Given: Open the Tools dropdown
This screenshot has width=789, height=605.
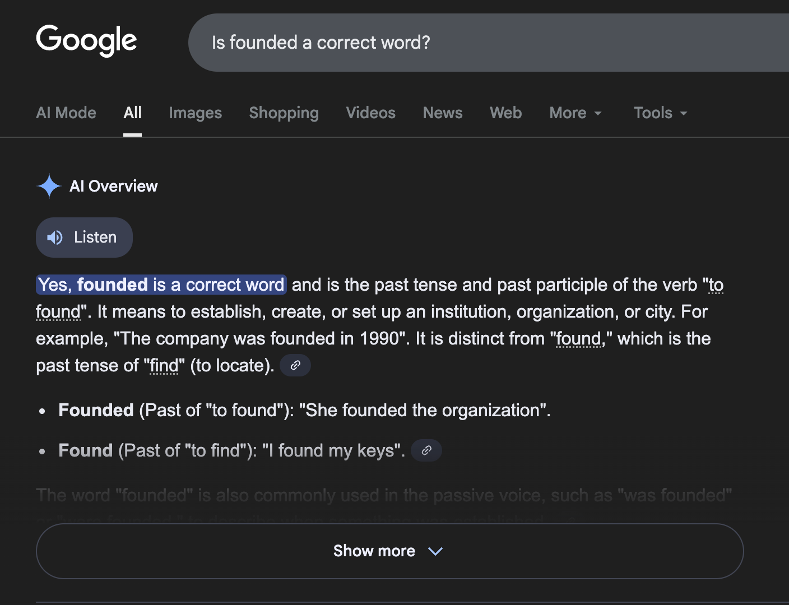Looking at the screenshot, I should click(660, 113).
